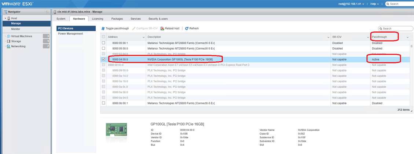Click the Reboot host icon
Viewport: 414px width, 154px height.
click(162, 28)
